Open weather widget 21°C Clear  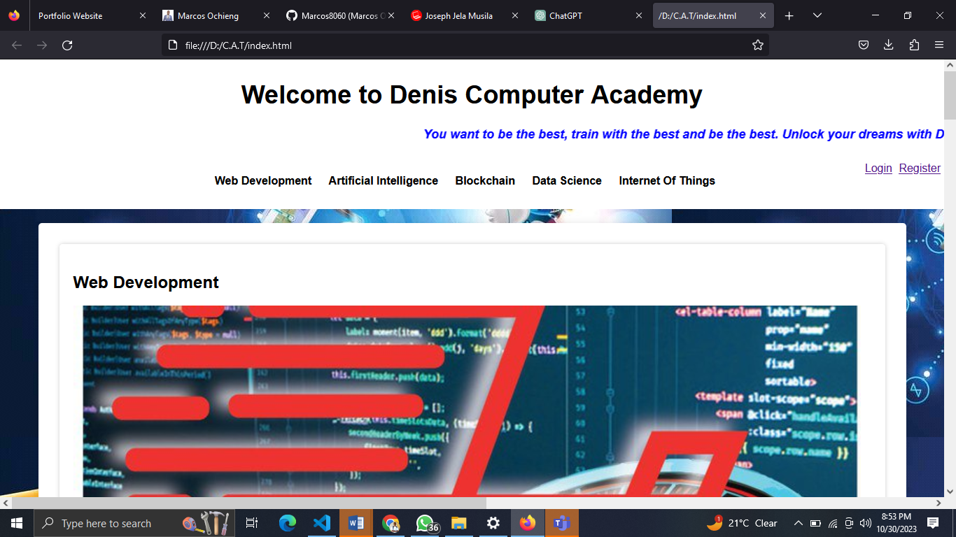click(x=743, y=523)
